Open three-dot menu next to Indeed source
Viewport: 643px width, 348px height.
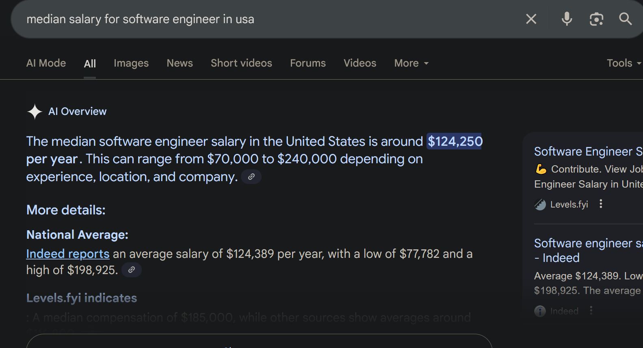(591, 311)
